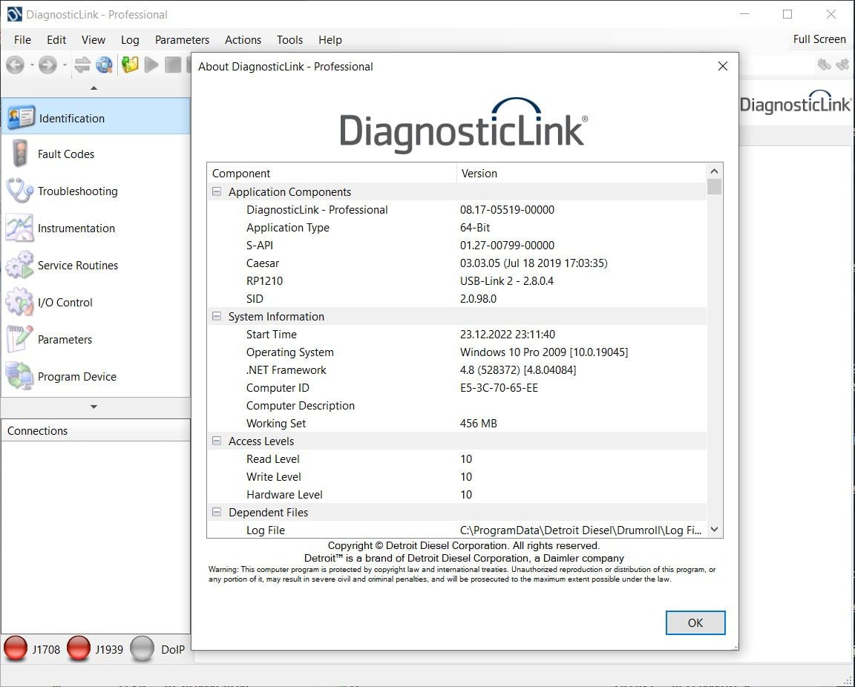Click the gray DoIP status indicator

pyautogui.click(x=142, y=648)
